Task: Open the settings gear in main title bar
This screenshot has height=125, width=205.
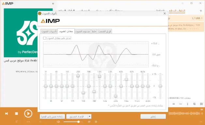Action: click(53, 4)
